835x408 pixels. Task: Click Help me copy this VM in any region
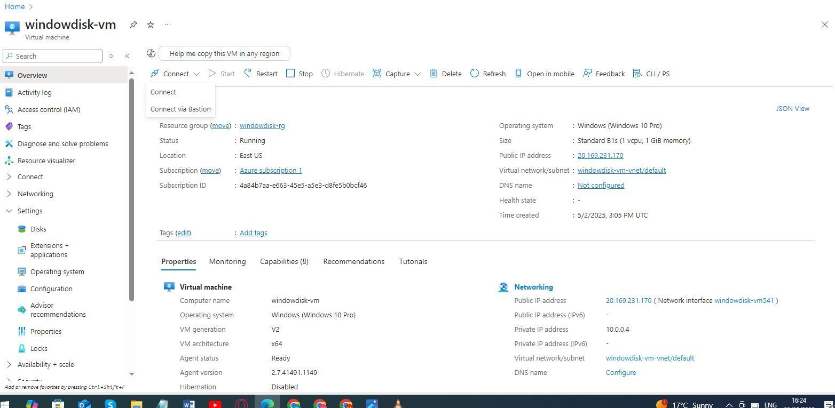224,53
